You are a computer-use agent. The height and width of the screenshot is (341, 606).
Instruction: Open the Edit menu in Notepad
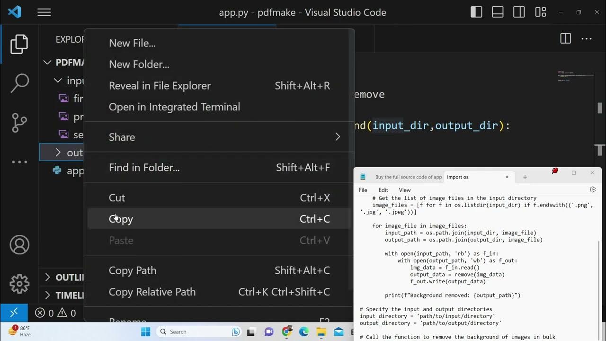[383, 190]
